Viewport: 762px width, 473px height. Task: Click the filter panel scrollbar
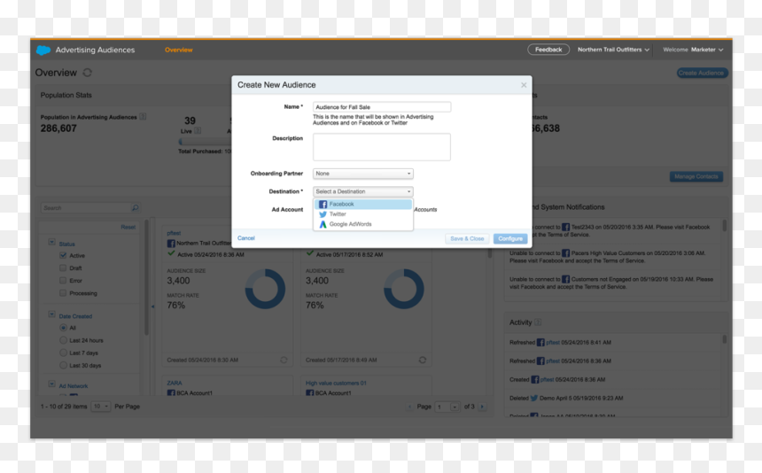click(146, 277)
